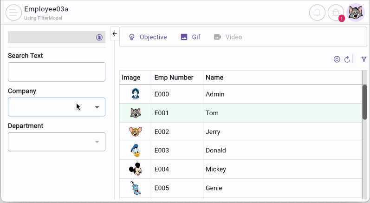Sort by the Emp Number column header
This screenshot has height=203, width=370.
click(174, 78)
